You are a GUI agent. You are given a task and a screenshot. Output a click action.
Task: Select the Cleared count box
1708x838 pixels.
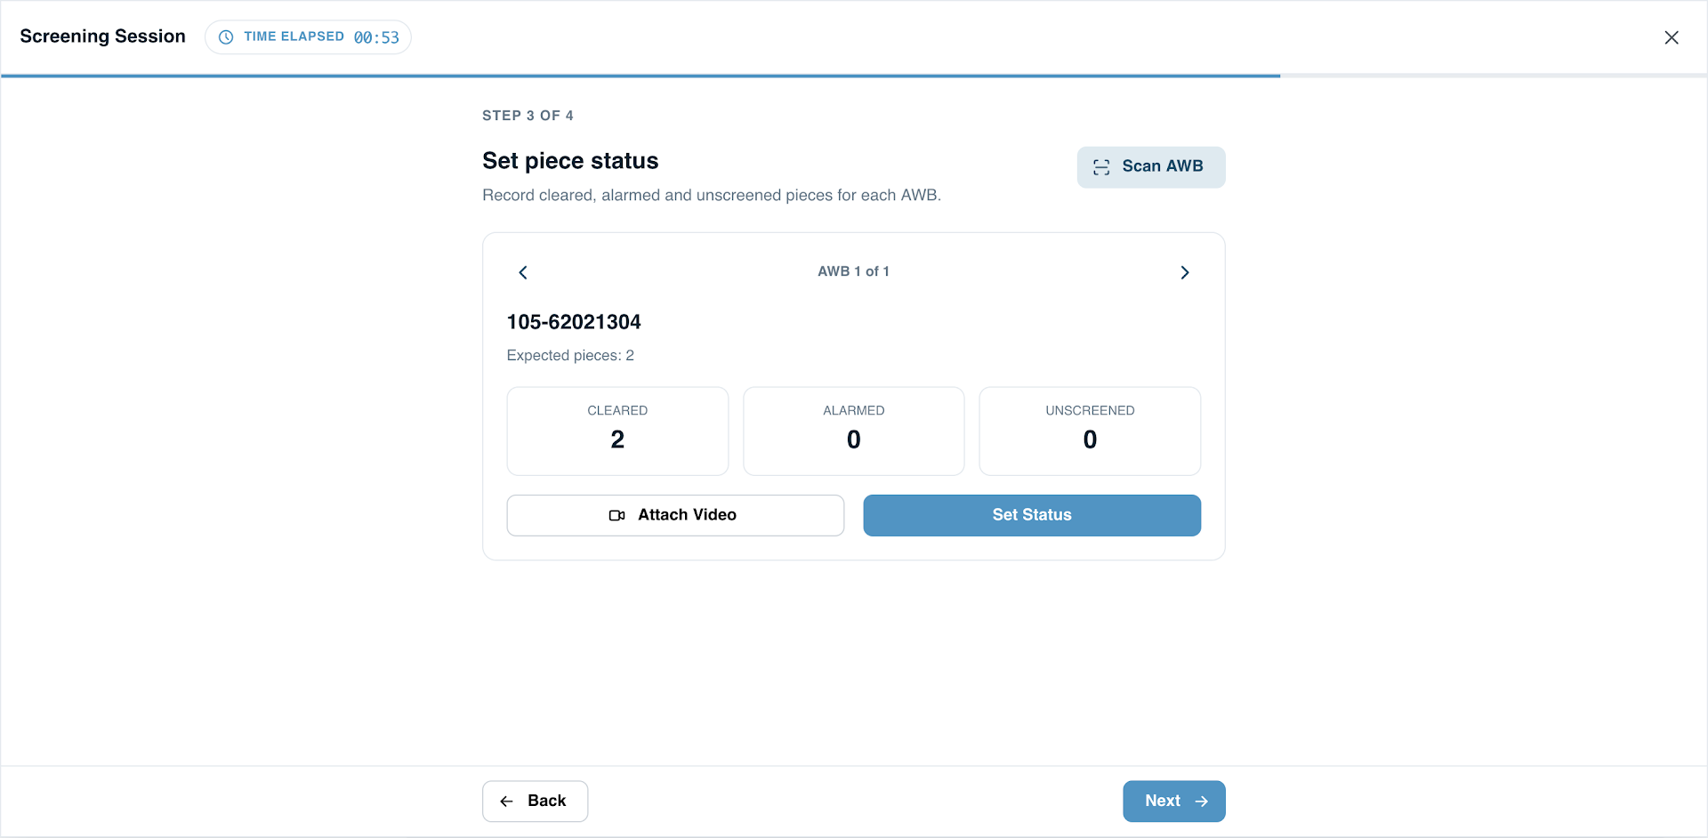[617, 431]
